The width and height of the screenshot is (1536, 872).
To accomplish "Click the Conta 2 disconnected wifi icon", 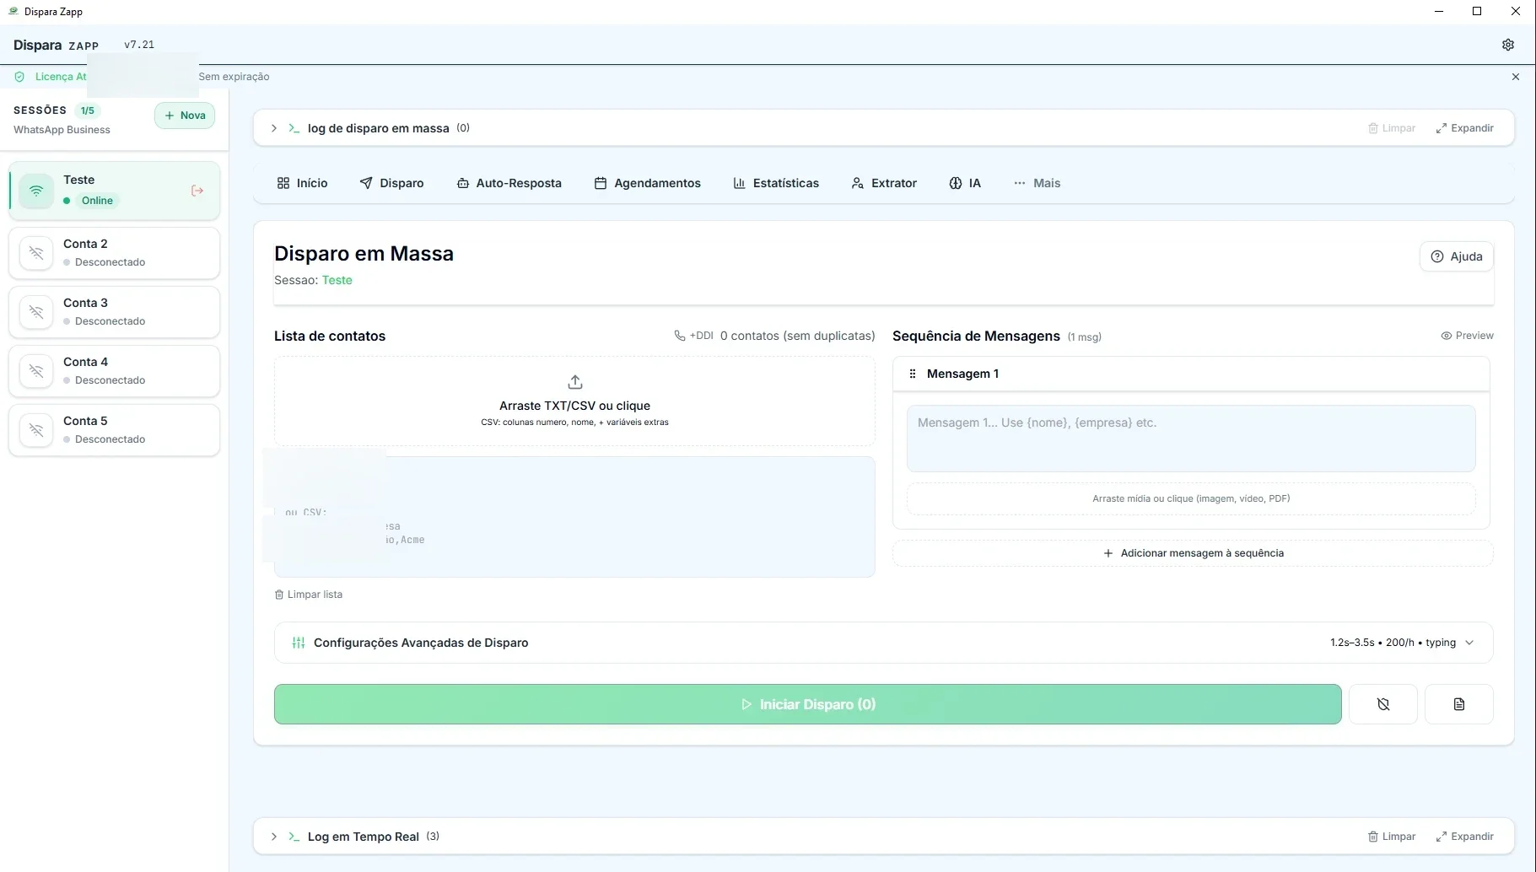I will pos(36,253).
